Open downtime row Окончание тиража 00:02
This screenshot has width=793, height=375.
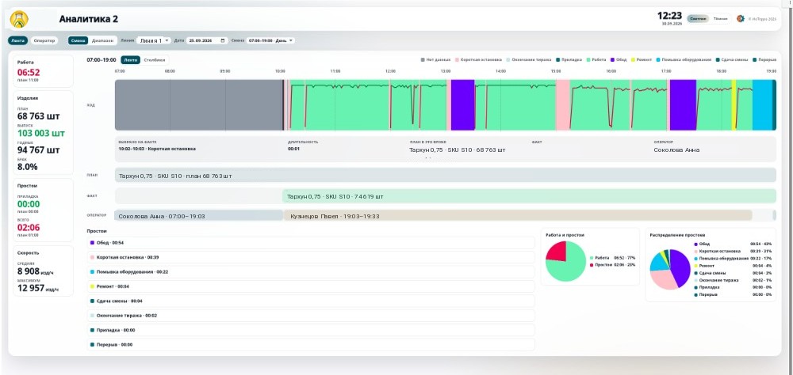click(x=311, y=316)
